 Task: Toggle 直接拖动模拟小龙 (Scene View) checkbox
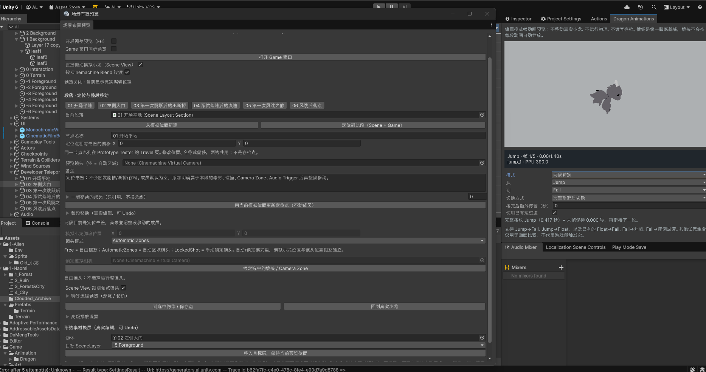[x=140, y=65]
